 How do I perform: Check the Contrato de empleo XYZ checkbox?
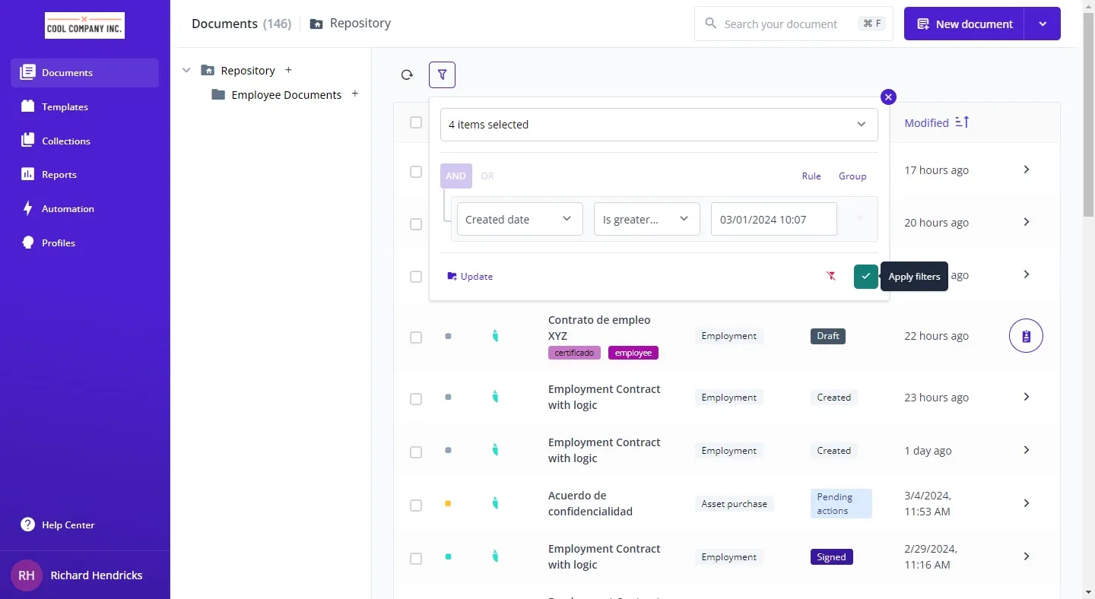(x=416, y=338)
